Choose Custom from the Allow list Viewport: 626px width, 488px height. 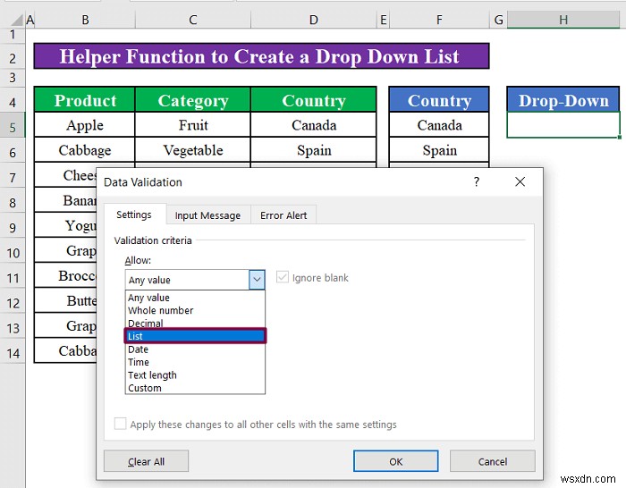[x=195, y=388]
